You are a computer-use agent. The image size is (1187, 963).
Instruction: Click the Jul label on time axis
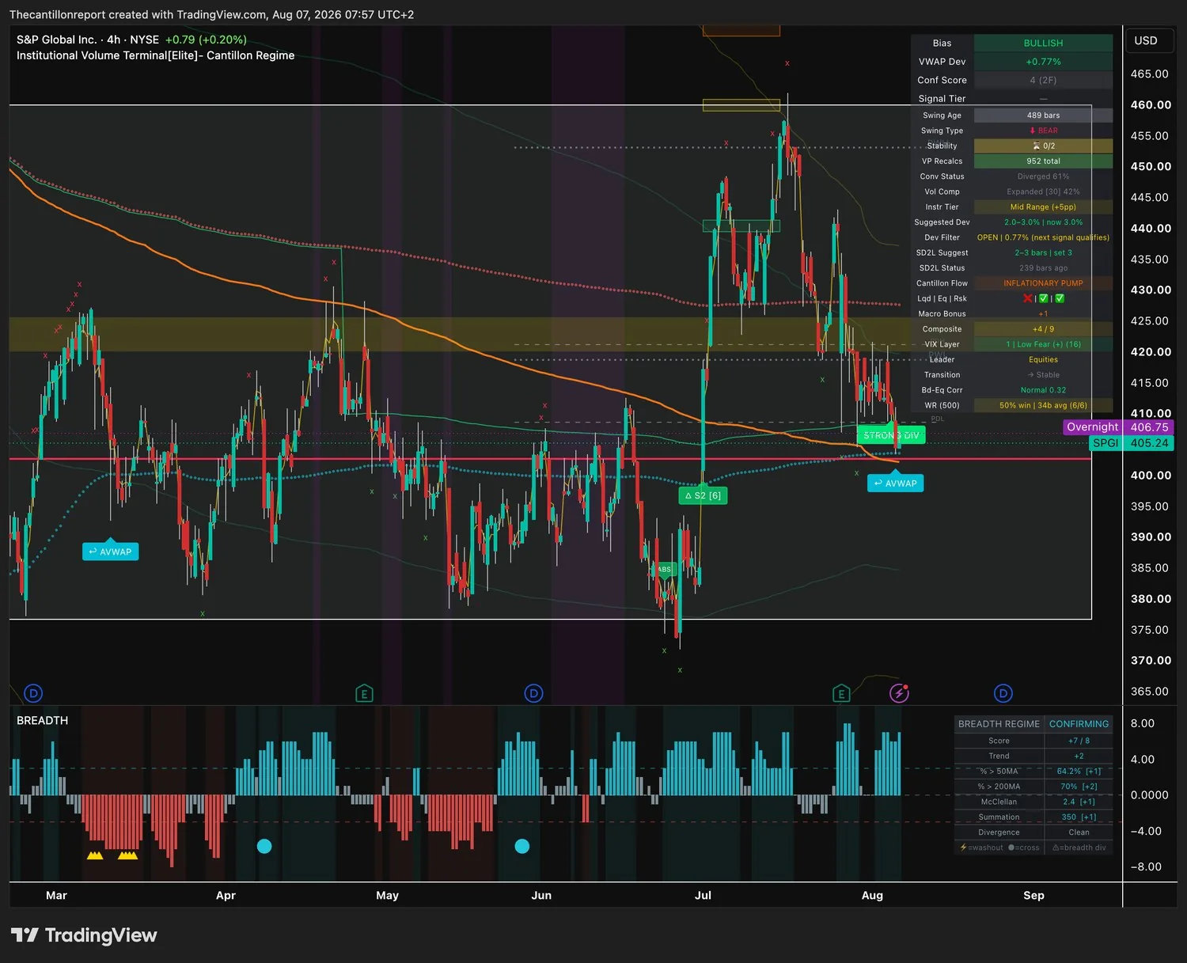(x=703, y=896)
